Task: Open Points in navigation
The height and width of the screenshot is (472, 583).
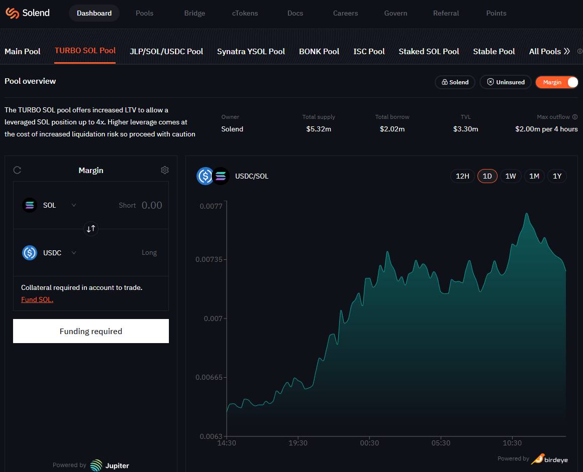Action: coord(496,13)
